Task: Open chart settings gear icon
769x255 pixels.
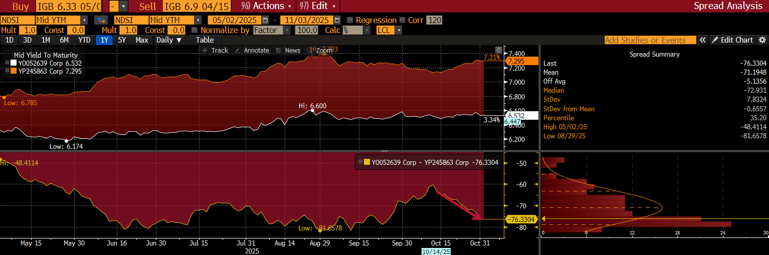Action: click(762, 40)
